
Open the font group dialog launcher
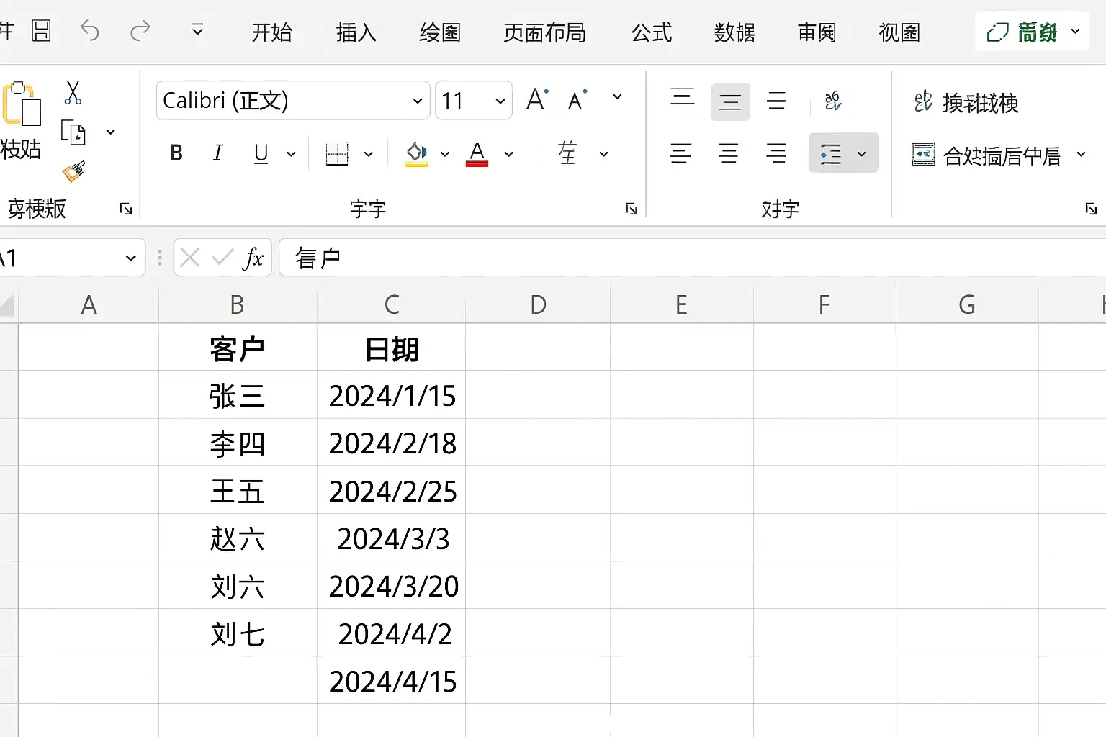pyautogui.click(x=631, y=209)
